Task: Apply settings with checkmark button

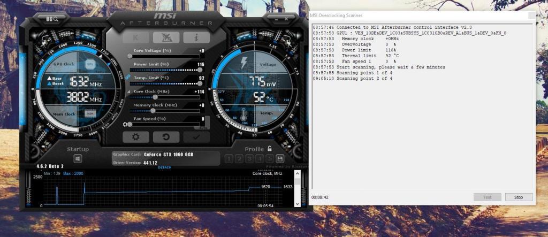Action: pyautogui.click(x=196, y=137)
